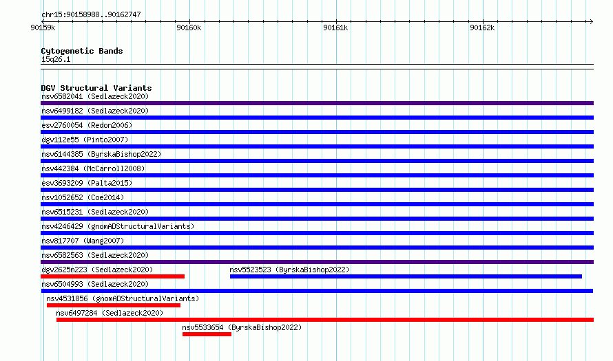Click the right arrowhead of the ruler
The height and width of the screenshot is (361, 613).
tap(592, 21)
